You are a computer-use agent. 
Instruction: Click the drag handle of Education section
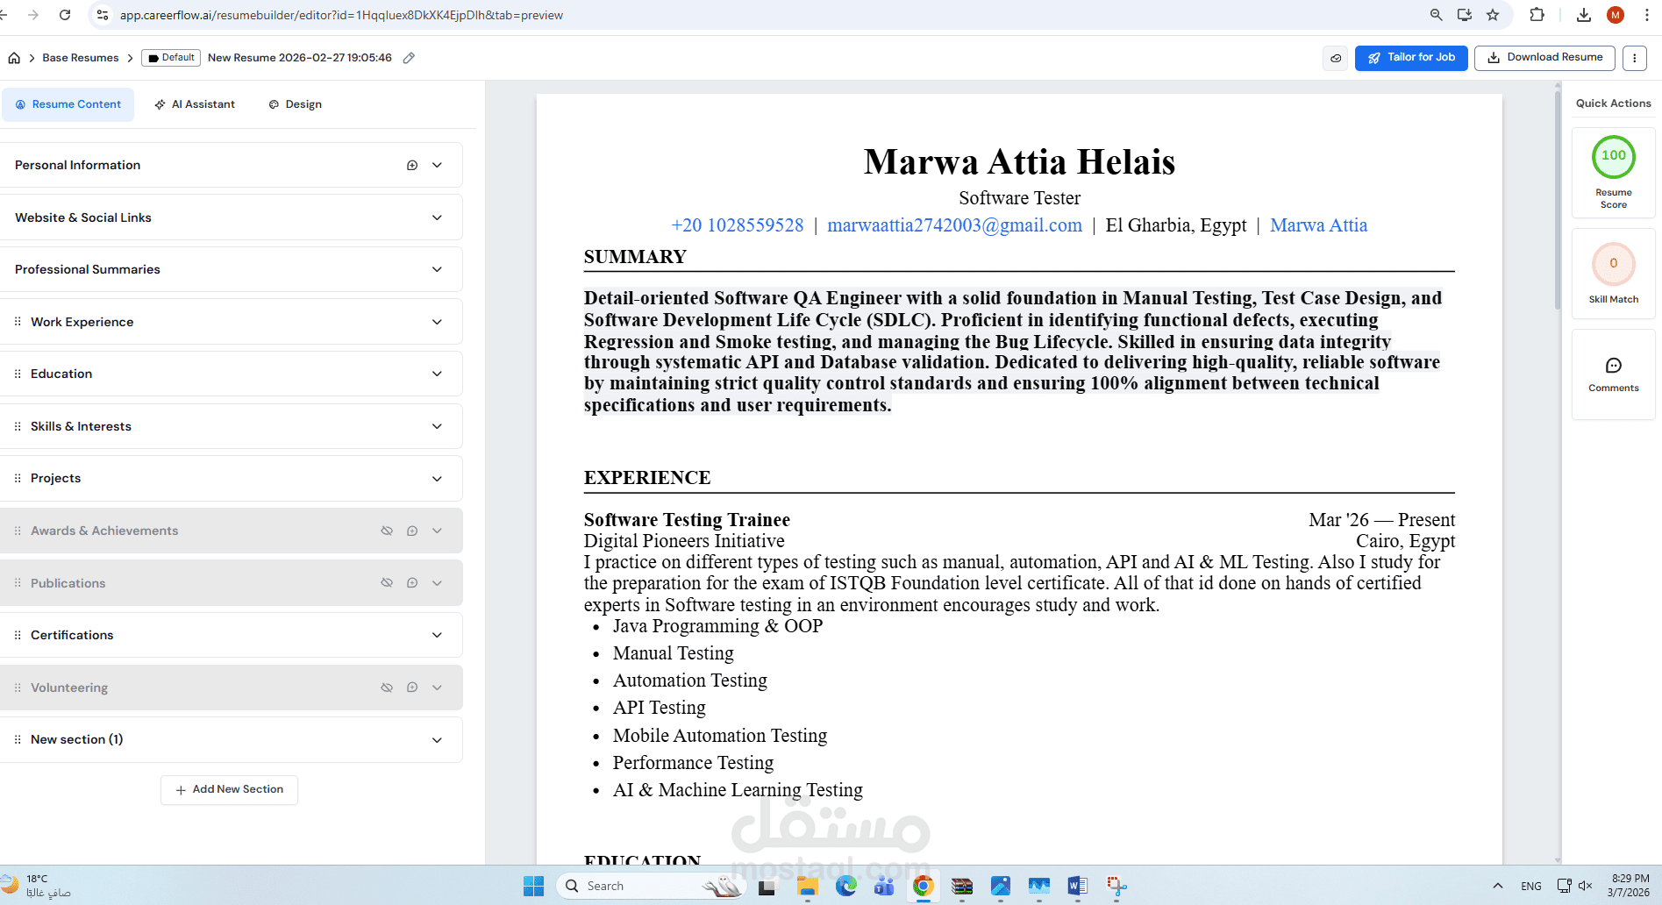[x=18, y=374]
